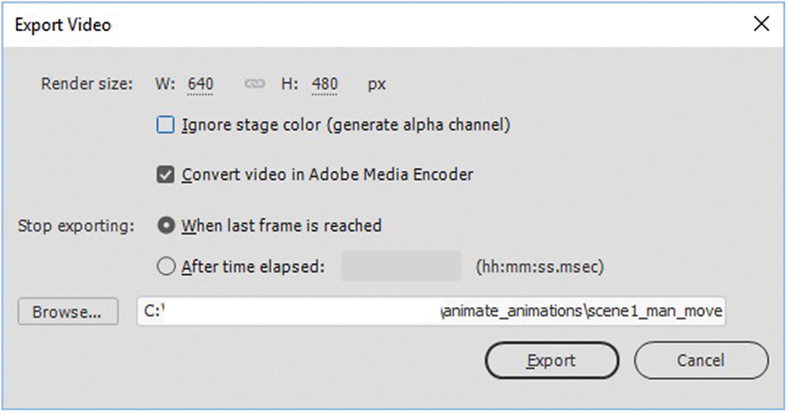Screen dimensions: 788x413
Task: Click the W: width label
Action: [165, 84]
